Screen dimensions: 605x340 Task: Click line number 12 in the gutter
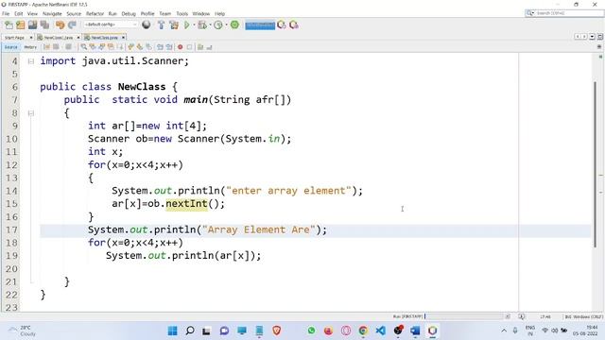tap(11, 165)
